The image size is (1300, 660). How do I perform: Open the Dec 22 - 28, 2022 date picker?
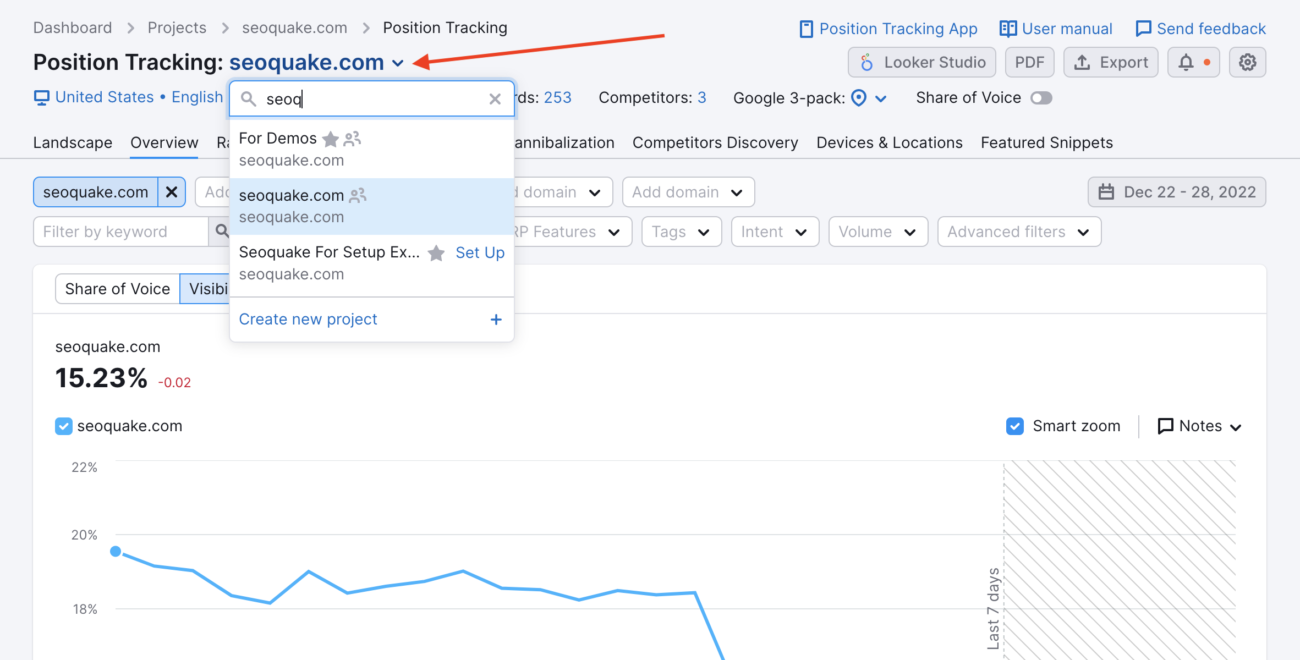click(x=1177, y=192)
